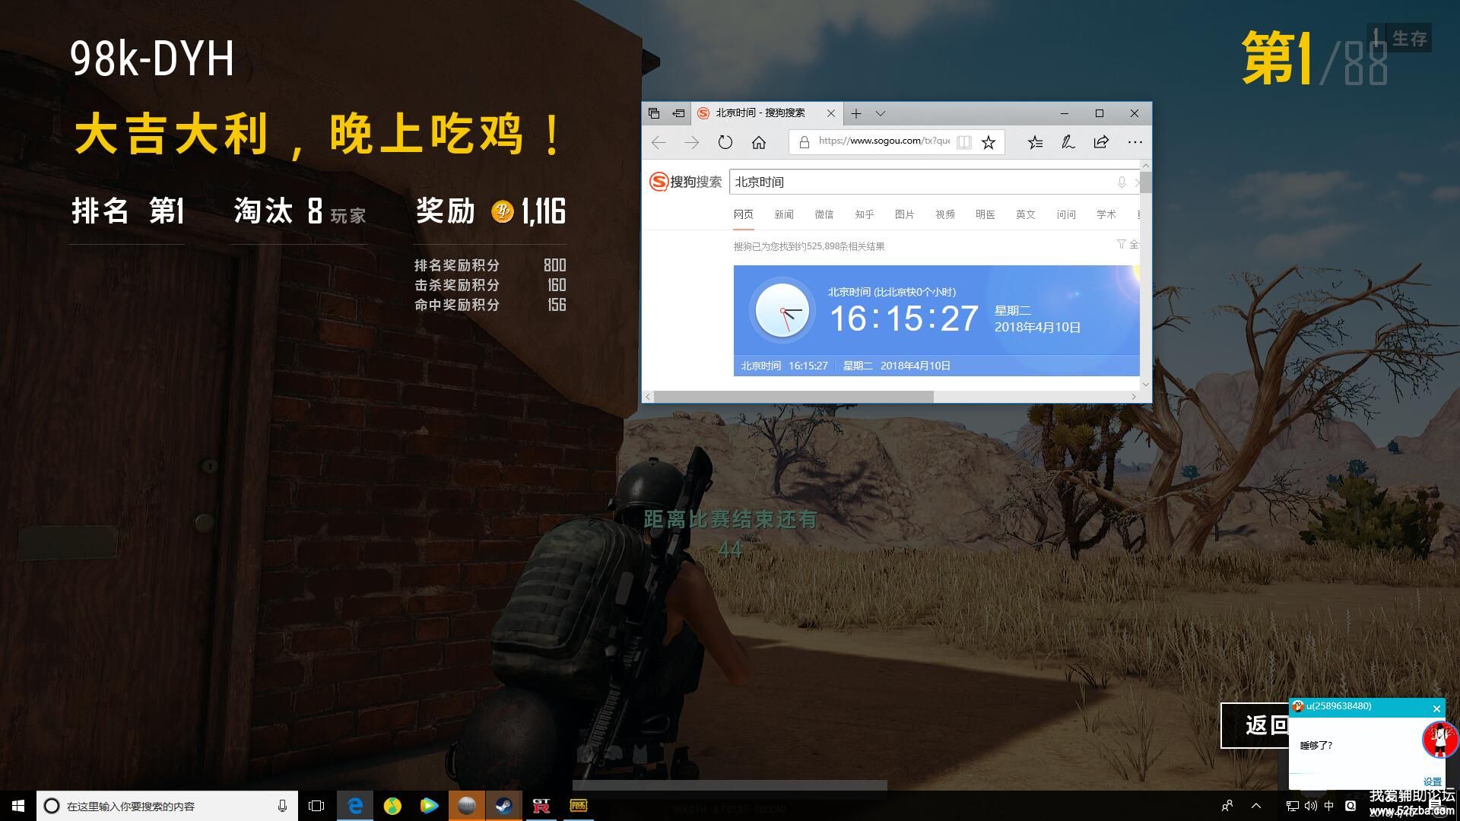The image size is (1460, 821).
Task: Switch to the 知乎 tab
Action: (x=865, y=214)
